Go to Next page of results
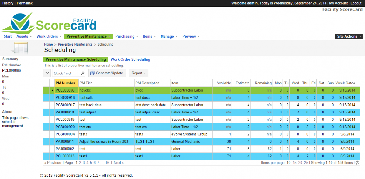This screenshot has height=179, width=365. coord(119,163)
